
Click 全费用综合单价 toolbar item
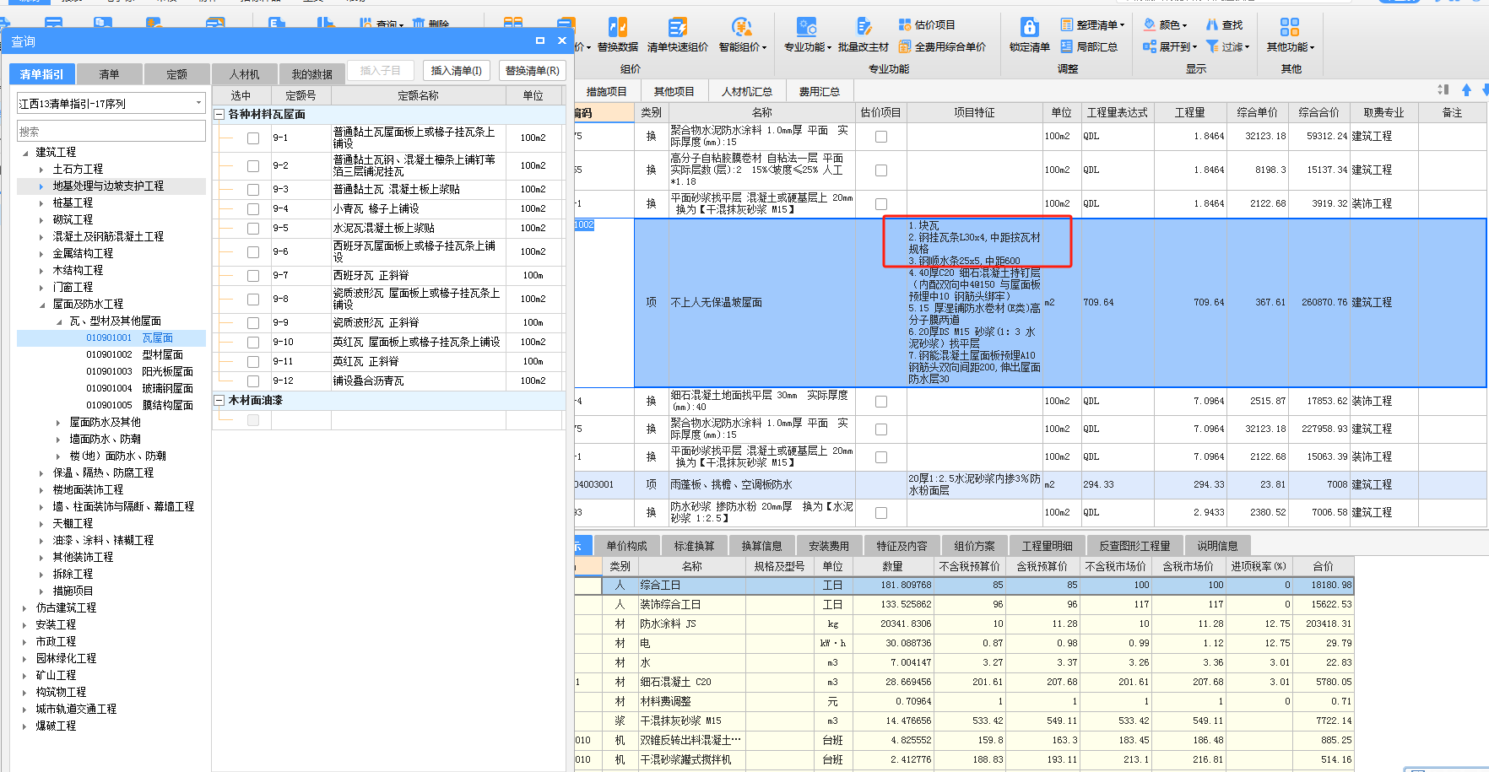point(942,47)
